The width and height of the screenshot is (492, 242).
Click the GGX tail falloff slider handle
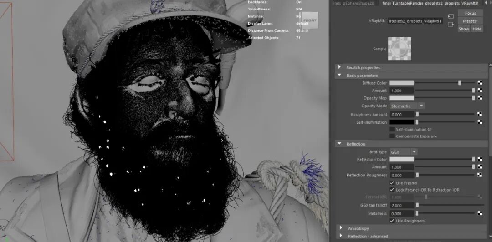pos(417,205)
